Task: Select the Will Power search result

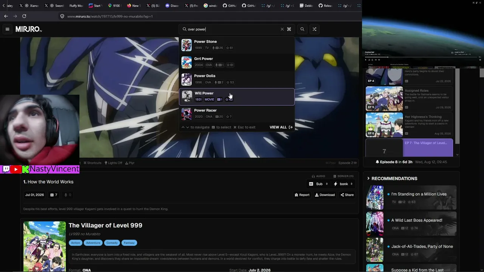Action: pyautogui.click(x=237, y=97)
